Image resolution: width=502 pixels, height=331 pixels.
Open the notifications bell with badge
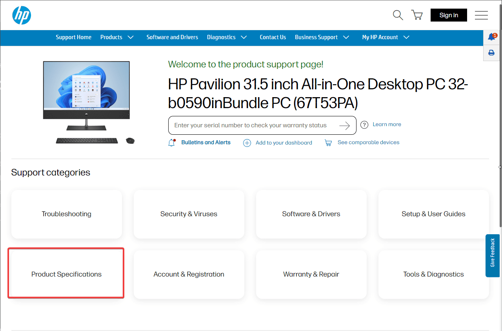pyautogui.click(x=492, y=37)
